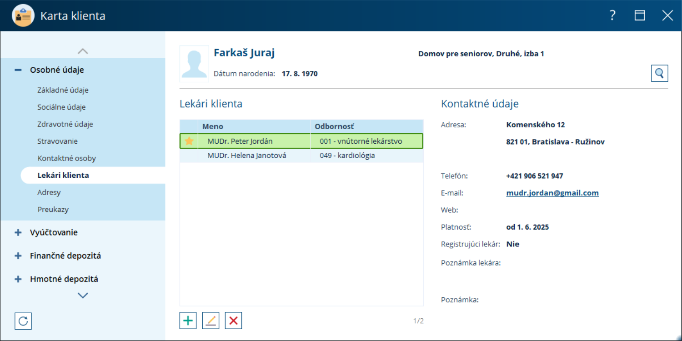This screenshot has height=341, width=682.
Task: Click the sidebar scroll down chevron
Action: [x=83, y=296]
